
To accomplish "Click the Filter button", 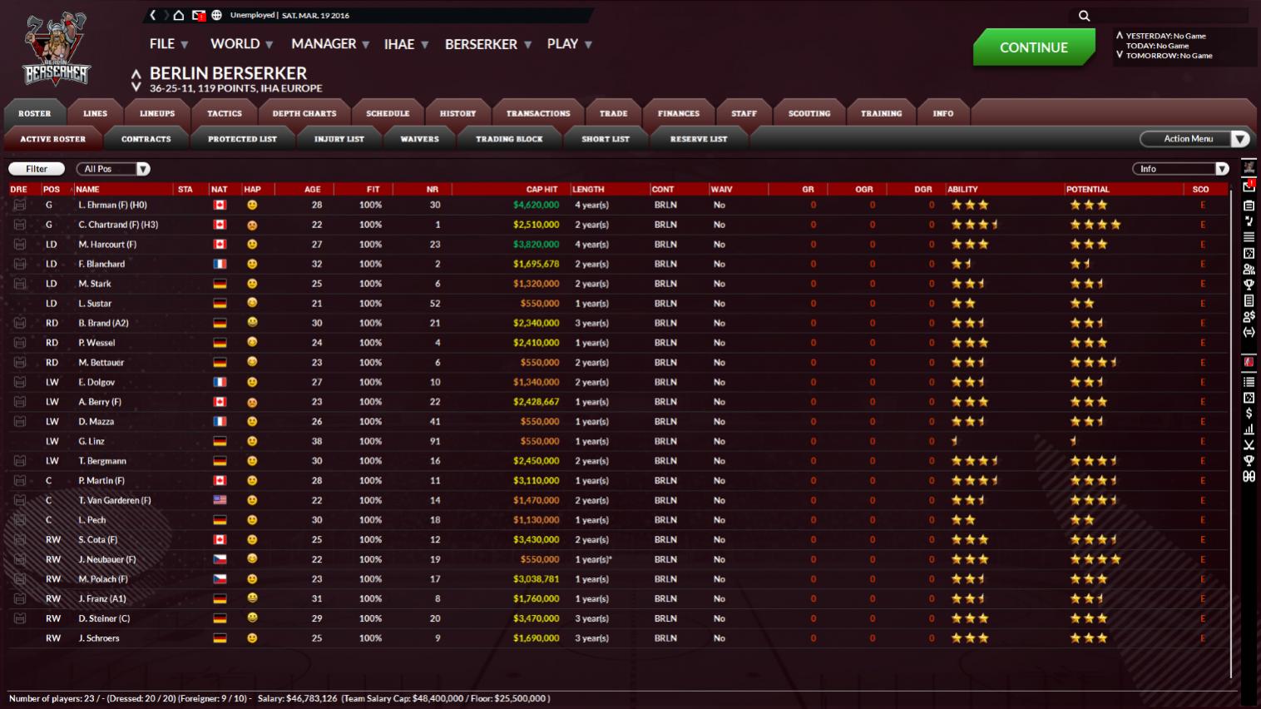I will click(x=37, y=169).
